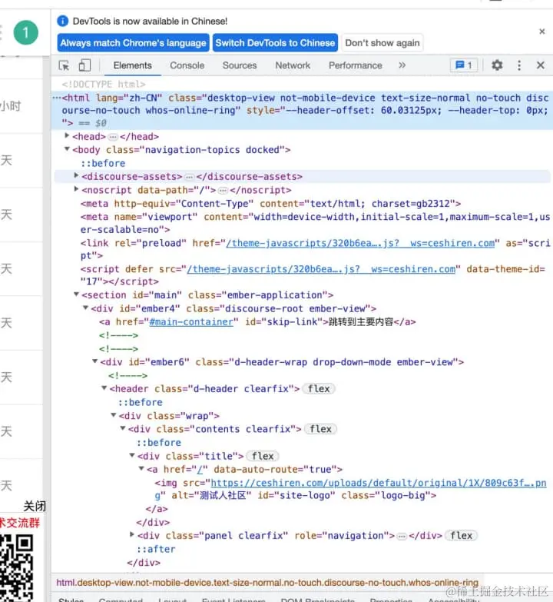Collapse the section id main node

76,294
